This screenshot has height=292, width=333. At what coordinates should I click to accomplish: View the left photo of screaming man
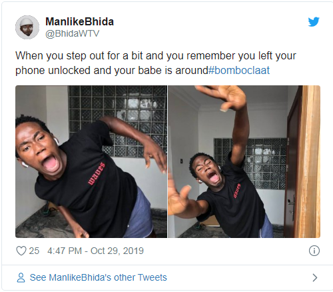[91, 161]
